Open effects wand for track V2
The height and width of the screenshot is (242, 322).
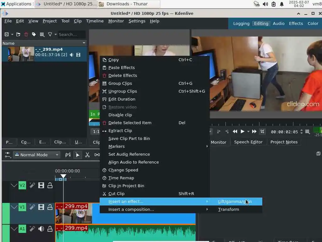point(32,185)
